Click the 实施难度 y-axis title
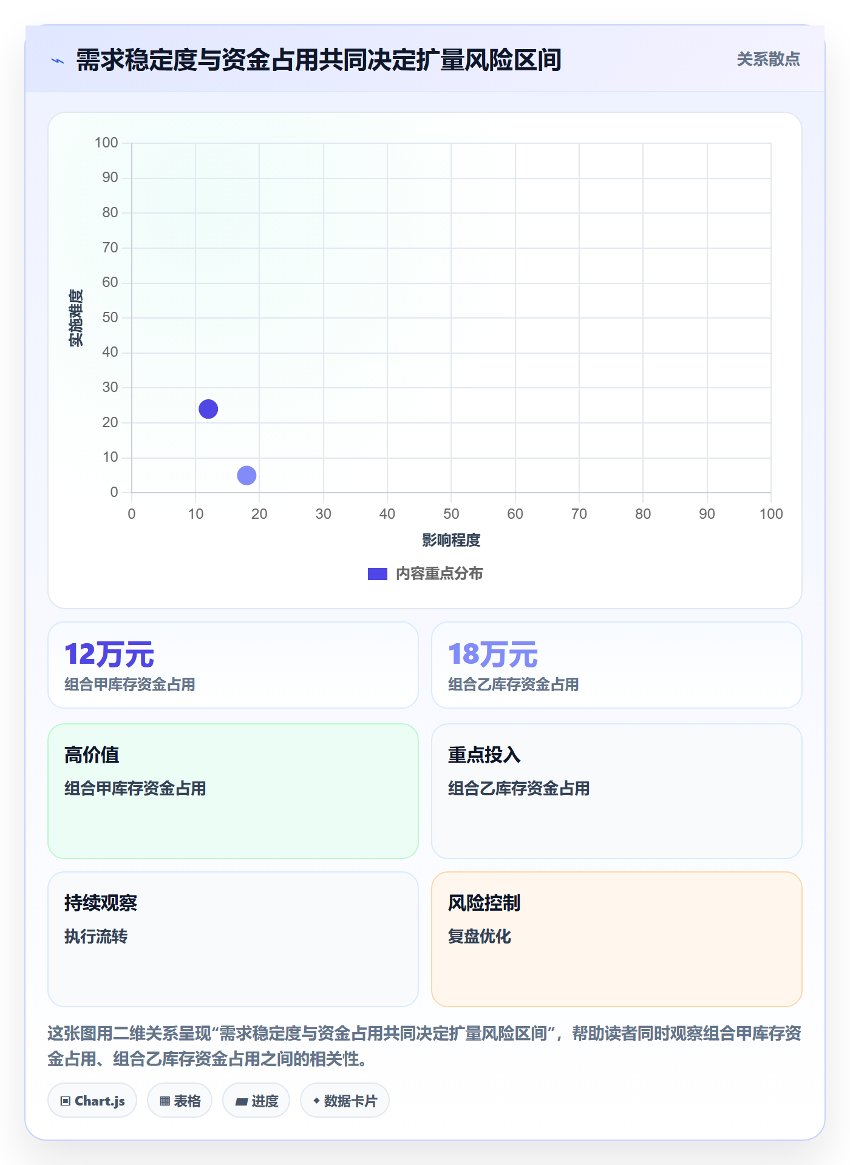Viewport: 850px width, 1165px height. coord(76,318)
